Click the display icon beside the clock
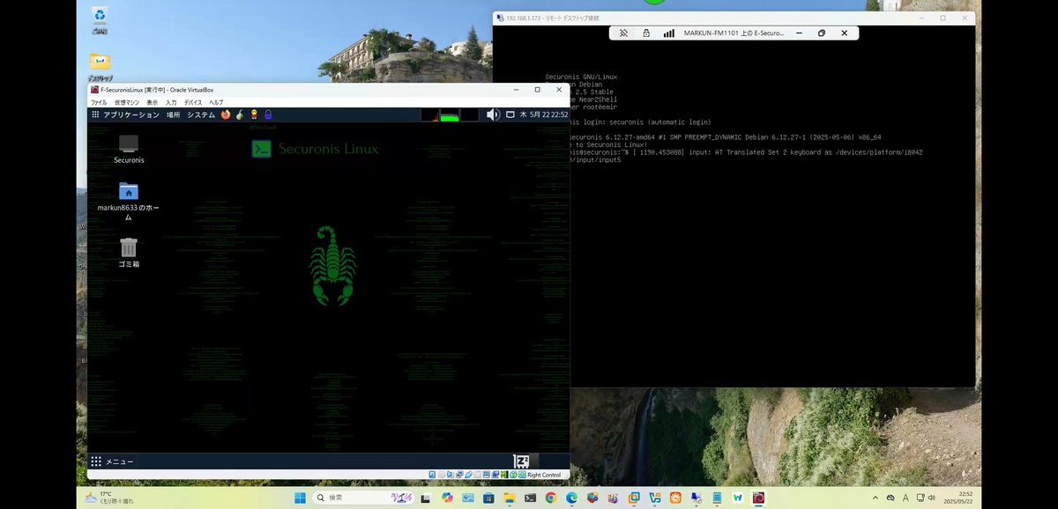The height and width of the screenshot is (509, 1058). (x=510, y=114)
